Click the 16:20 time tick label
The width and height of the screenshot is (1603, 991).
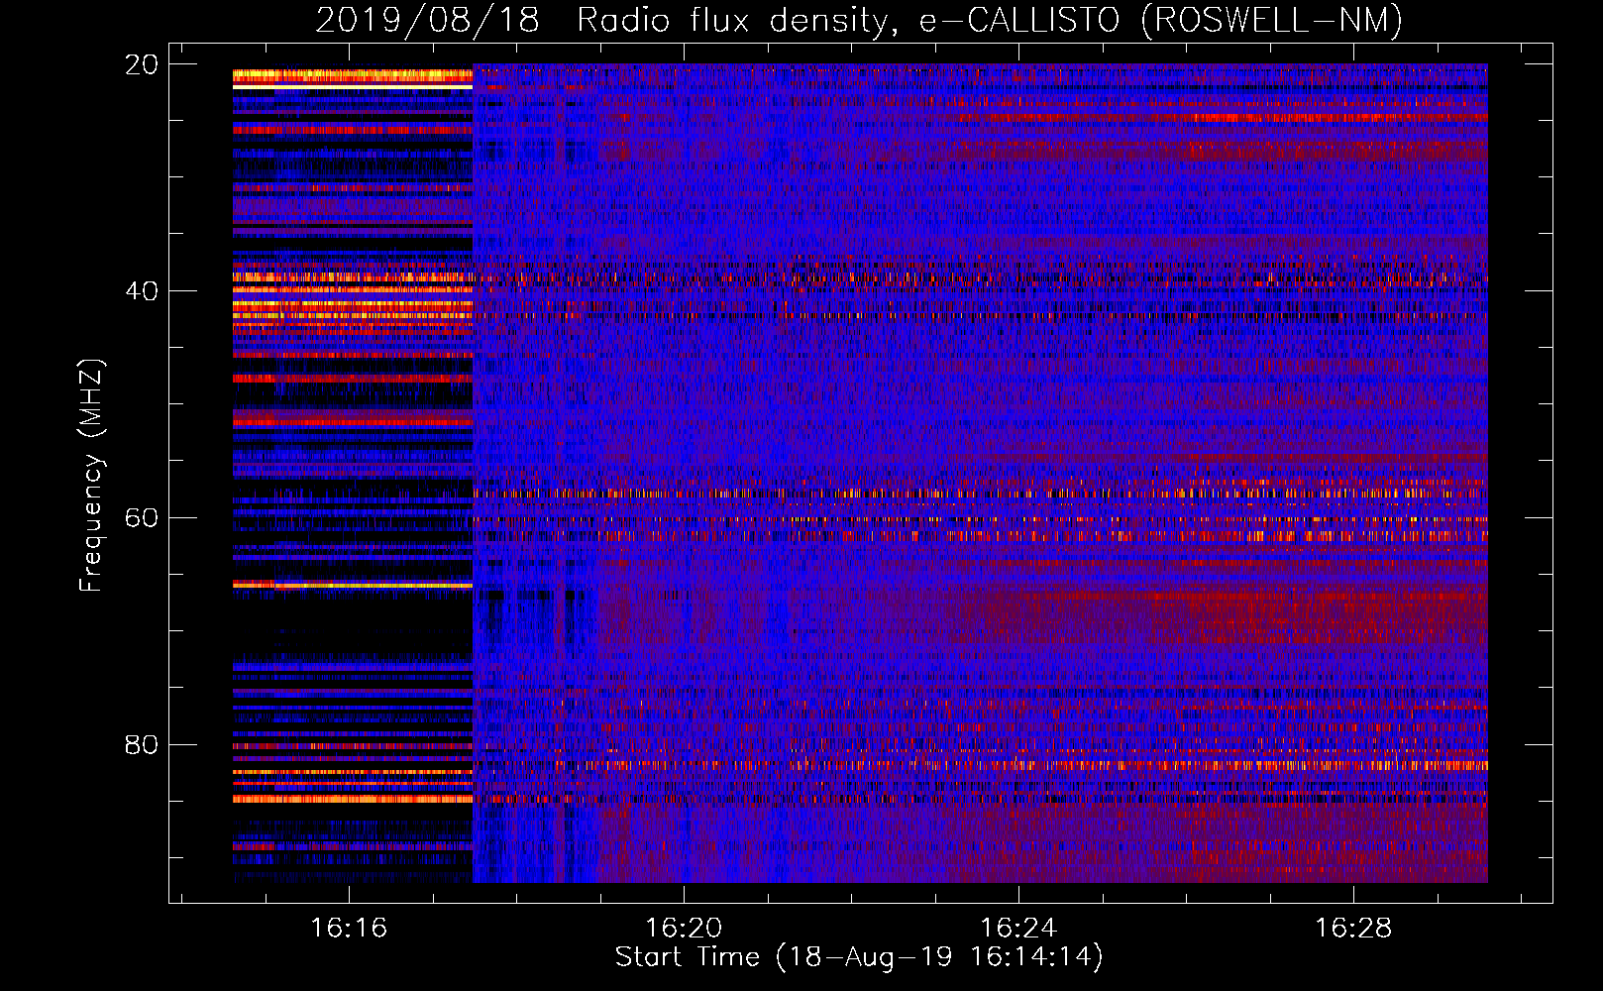coord(684,929)
